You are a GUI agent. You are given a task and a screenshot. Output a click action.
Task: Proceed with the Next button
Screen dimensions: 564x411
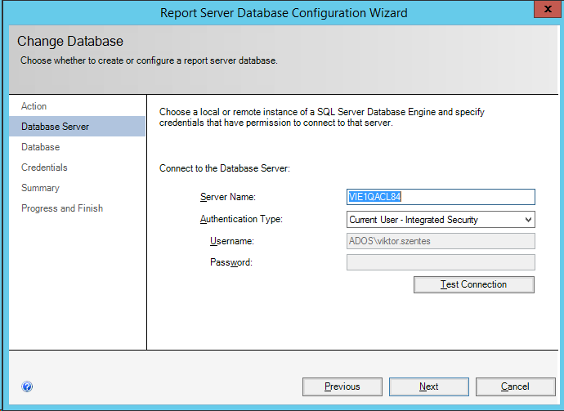pyautogui.click(x=428, y=386)
